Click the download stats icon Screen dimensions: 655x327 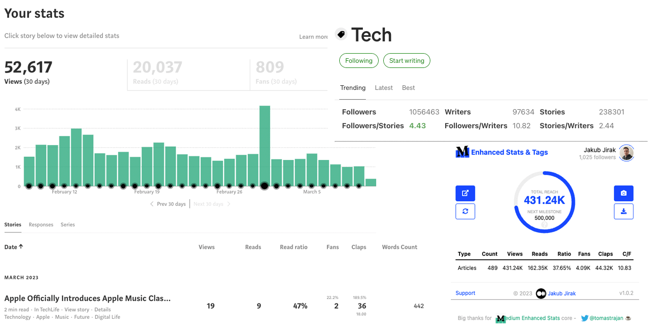623,211
